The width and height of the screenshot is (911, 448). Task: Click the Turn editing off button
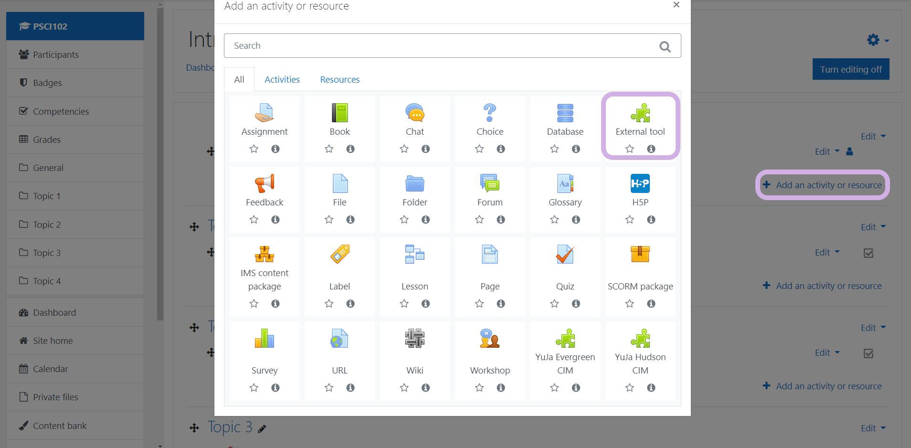click(x=850, y=69)
